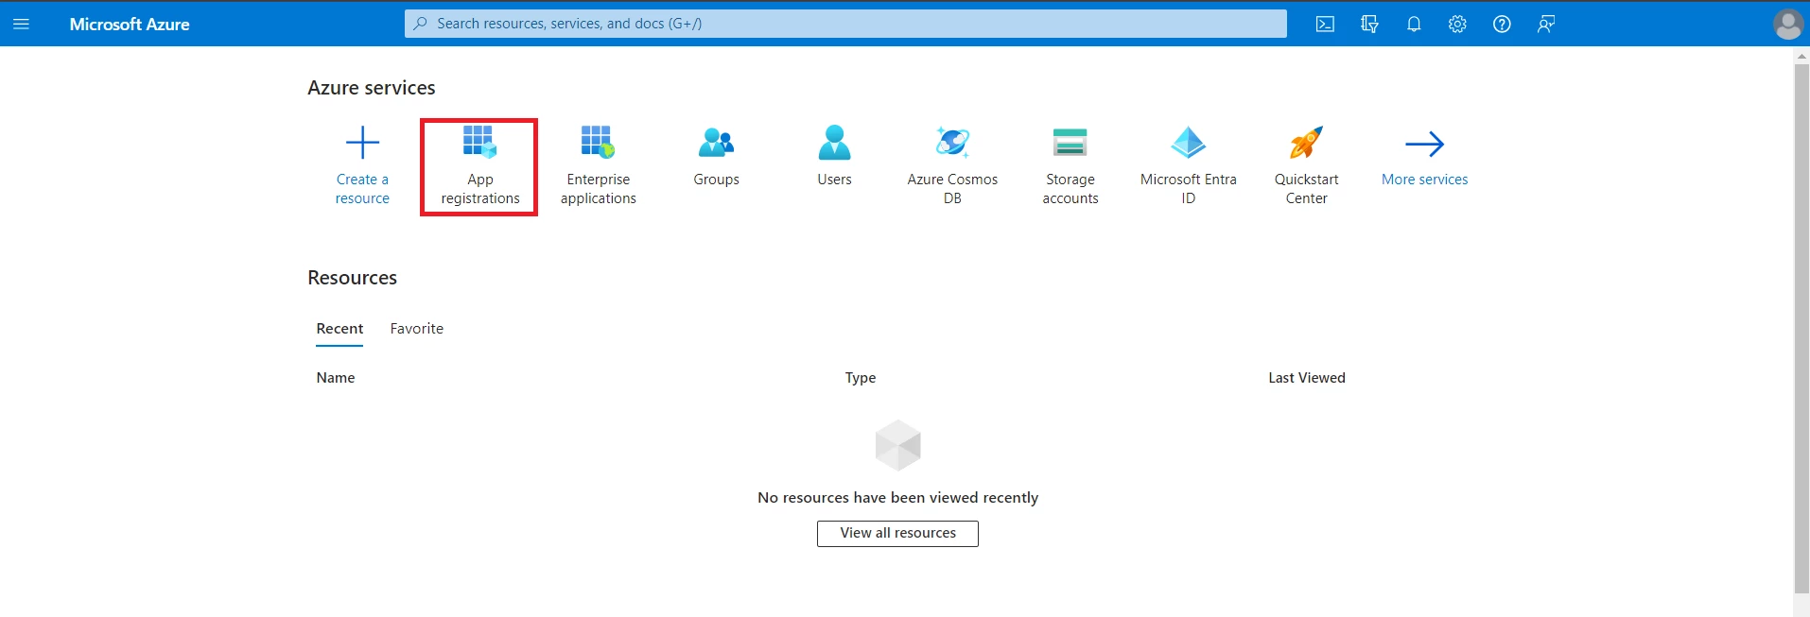Viewport: 1810px width, 617px height.
Task: Open the account avatar menu
Action: [x=1787, y=25]
